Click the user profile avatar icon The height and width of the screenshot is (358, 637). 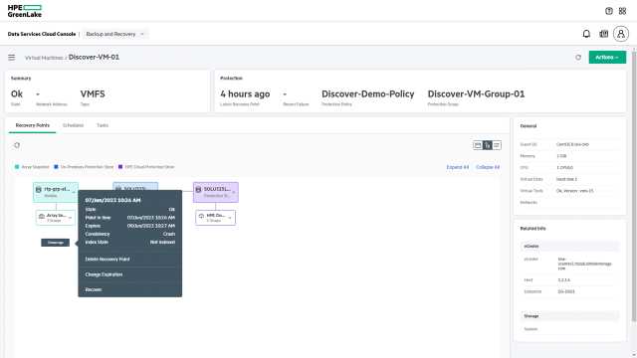coord(621,34)
